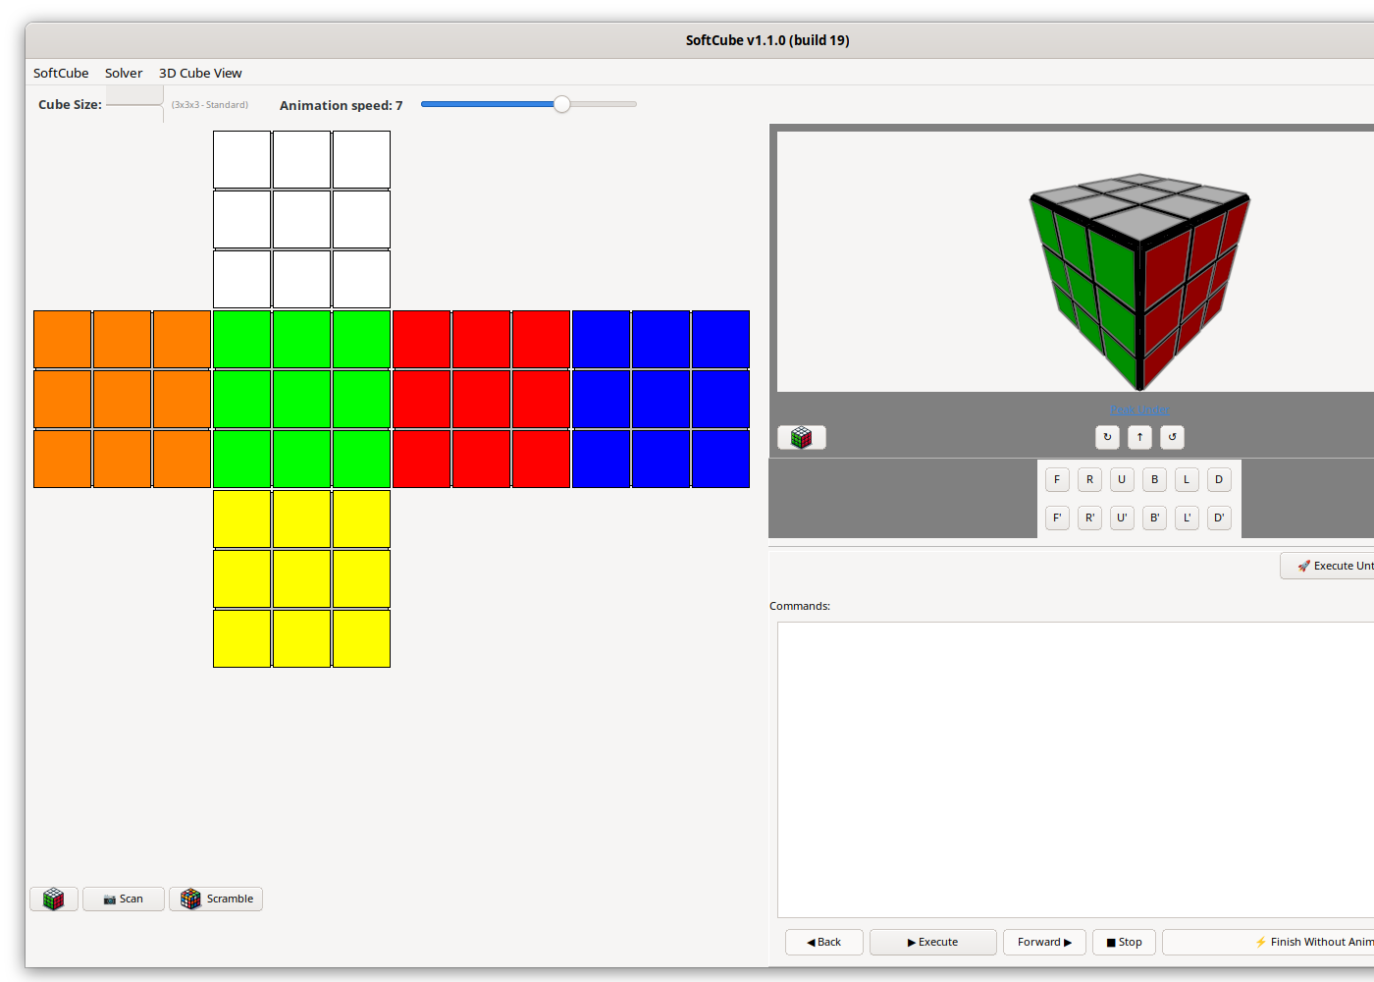Click the L face move button

pyautogui.click(x=1187, y=479)
